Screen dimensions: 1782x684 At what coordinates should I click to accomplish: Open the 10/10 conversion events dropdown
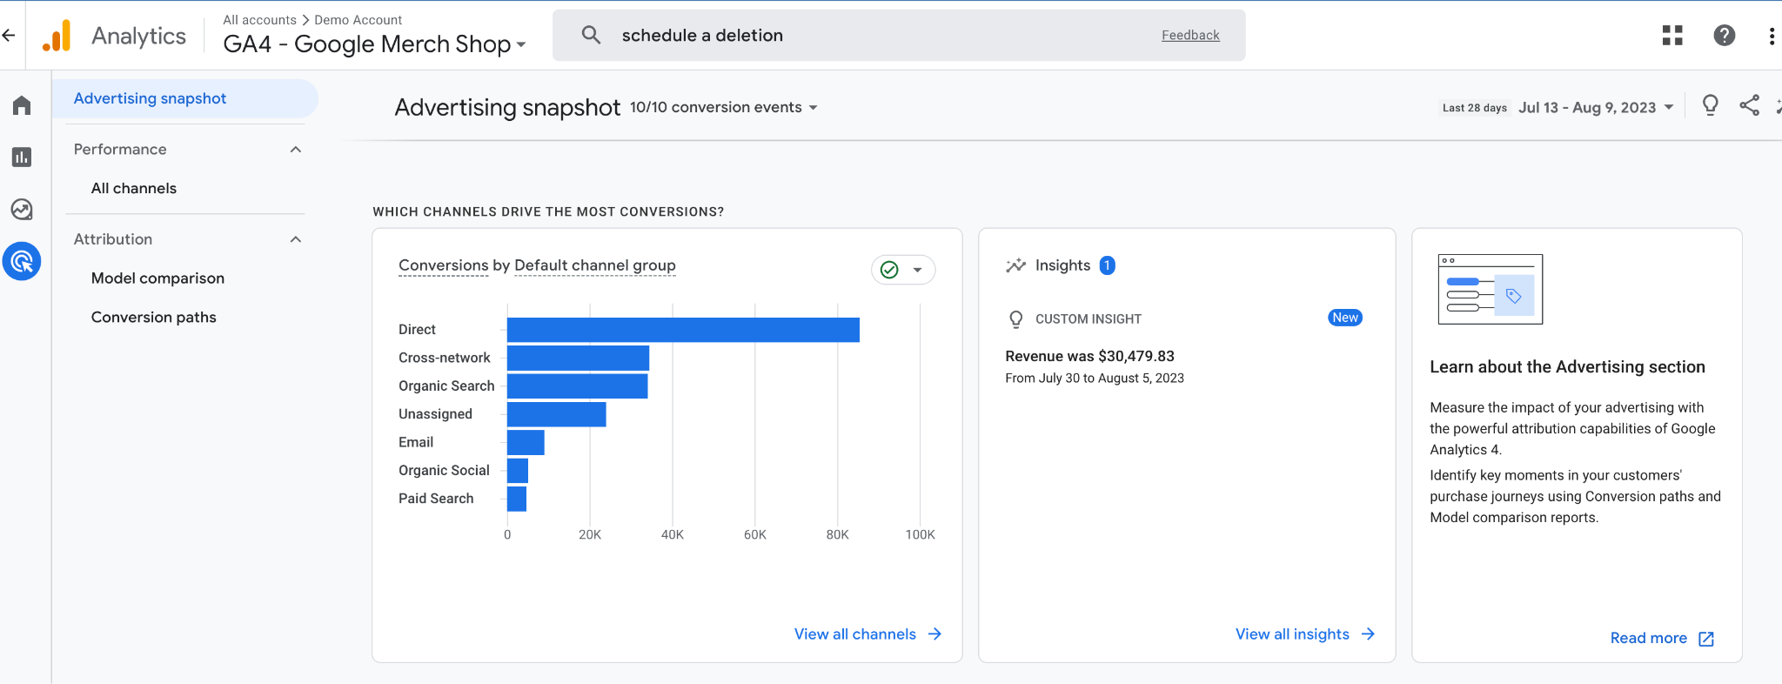(x=724, y=107)
